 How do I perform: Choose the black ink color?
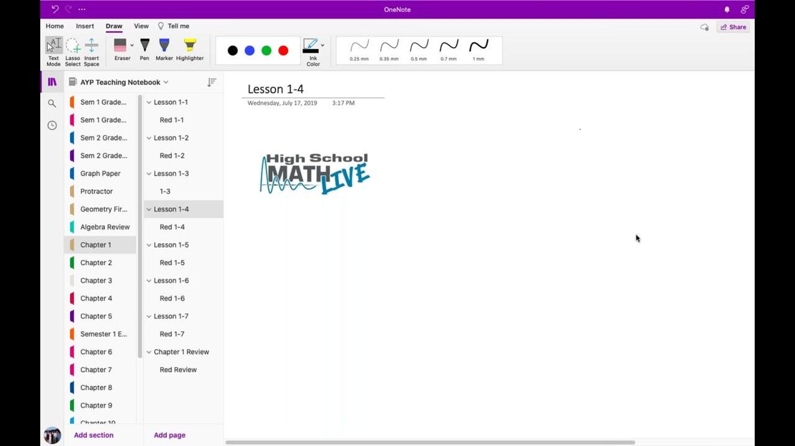pos(232,51)
